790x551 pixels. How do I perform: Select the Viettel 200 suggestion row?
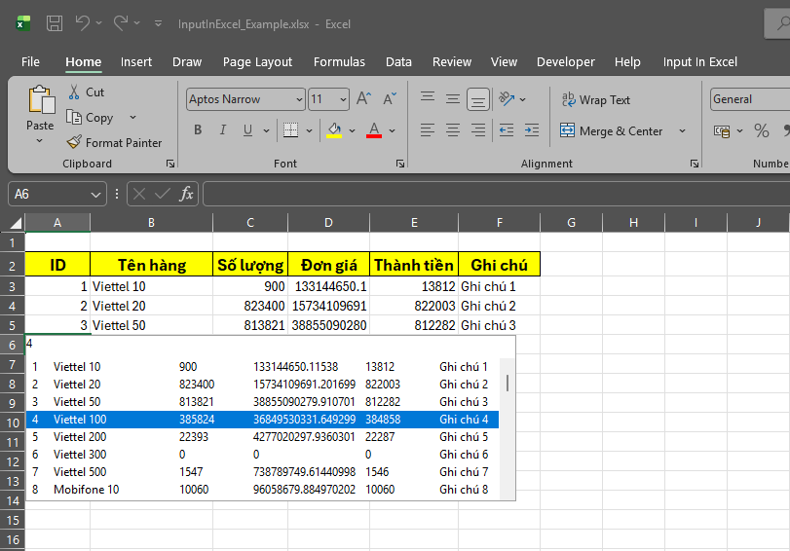point(262,437)
